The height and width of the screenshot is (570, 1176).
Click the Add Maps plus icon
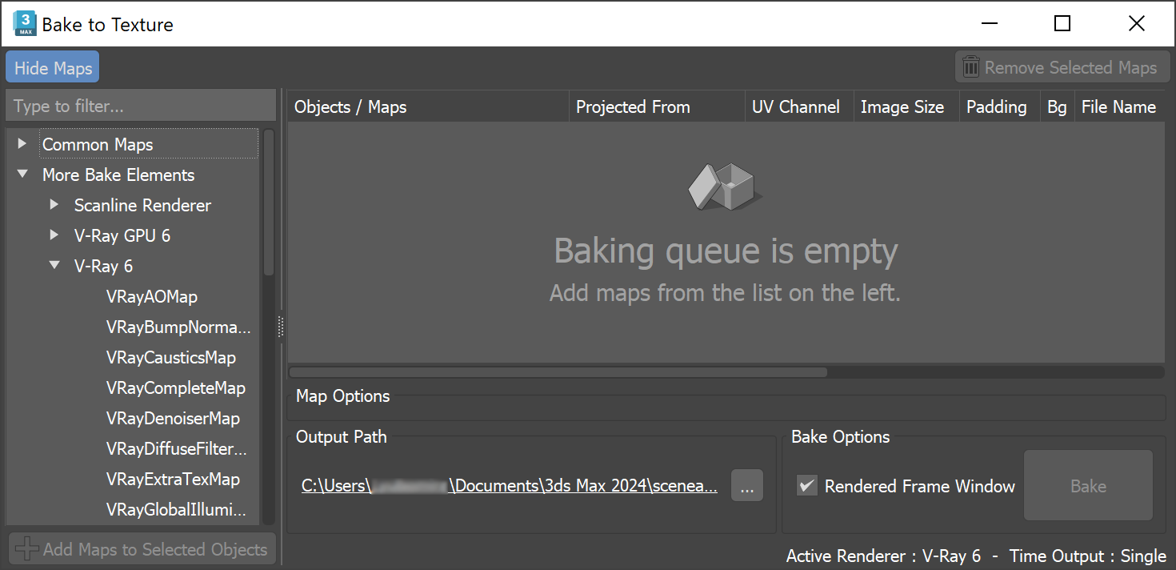(x=27, y=549)
